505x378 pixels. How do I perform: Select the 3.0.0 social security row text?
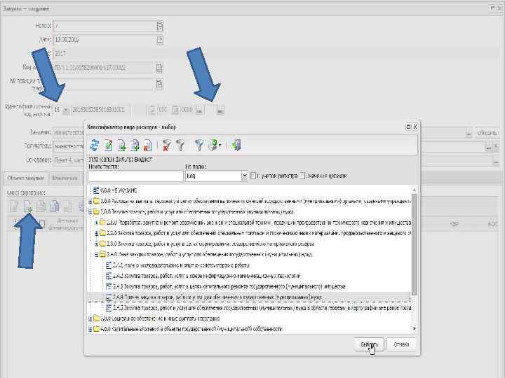click(x=161, y=319)
